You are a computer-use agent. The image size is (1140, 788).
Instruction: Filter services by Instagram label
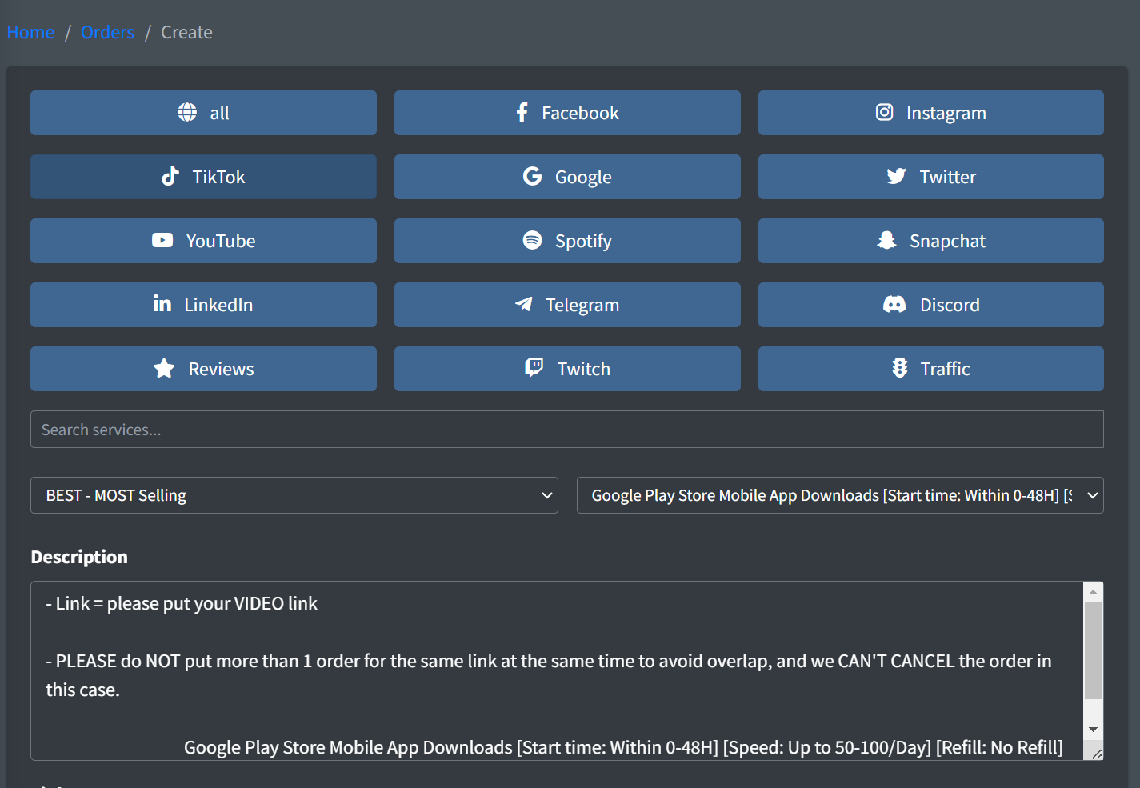[x=946, y=113]
